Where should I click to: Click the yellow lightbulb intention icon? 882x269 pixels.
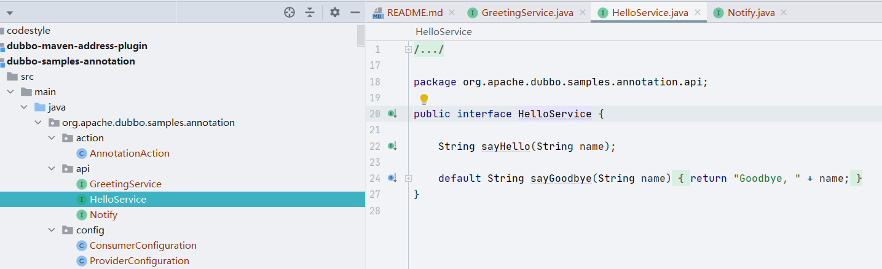[x=423, y=99]
